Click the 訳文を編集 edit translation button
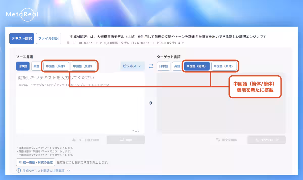The height and width of the screenshot is (180, 303). click(x=226, y=140)
